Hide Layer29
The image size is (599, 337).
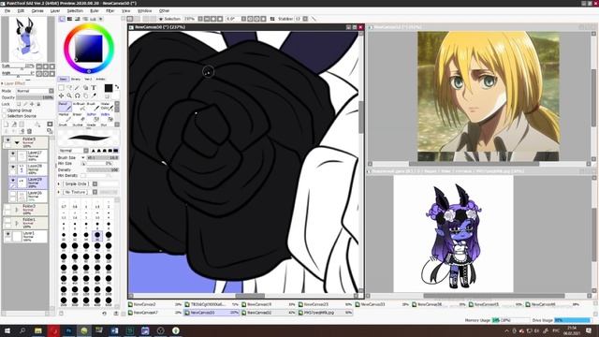pyautogui.click(x=13, y=180)
